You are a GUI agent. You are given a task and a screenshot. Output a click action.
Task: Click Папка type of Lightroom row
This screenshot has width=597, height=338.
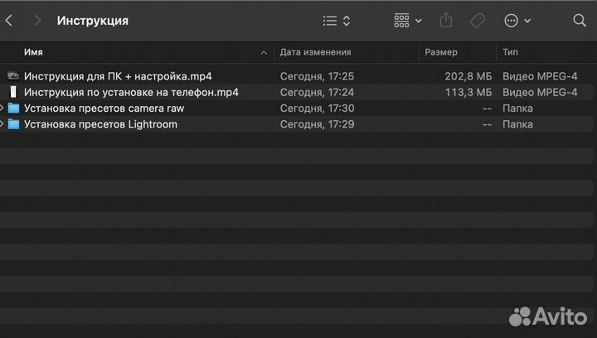[x=517, y=124]
